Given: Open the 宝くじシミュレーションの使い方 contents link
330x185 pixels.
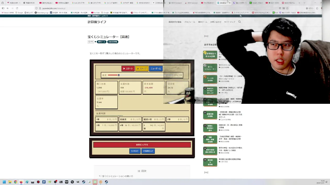Looking at the screenshot, I should click(x=118, y=176).
